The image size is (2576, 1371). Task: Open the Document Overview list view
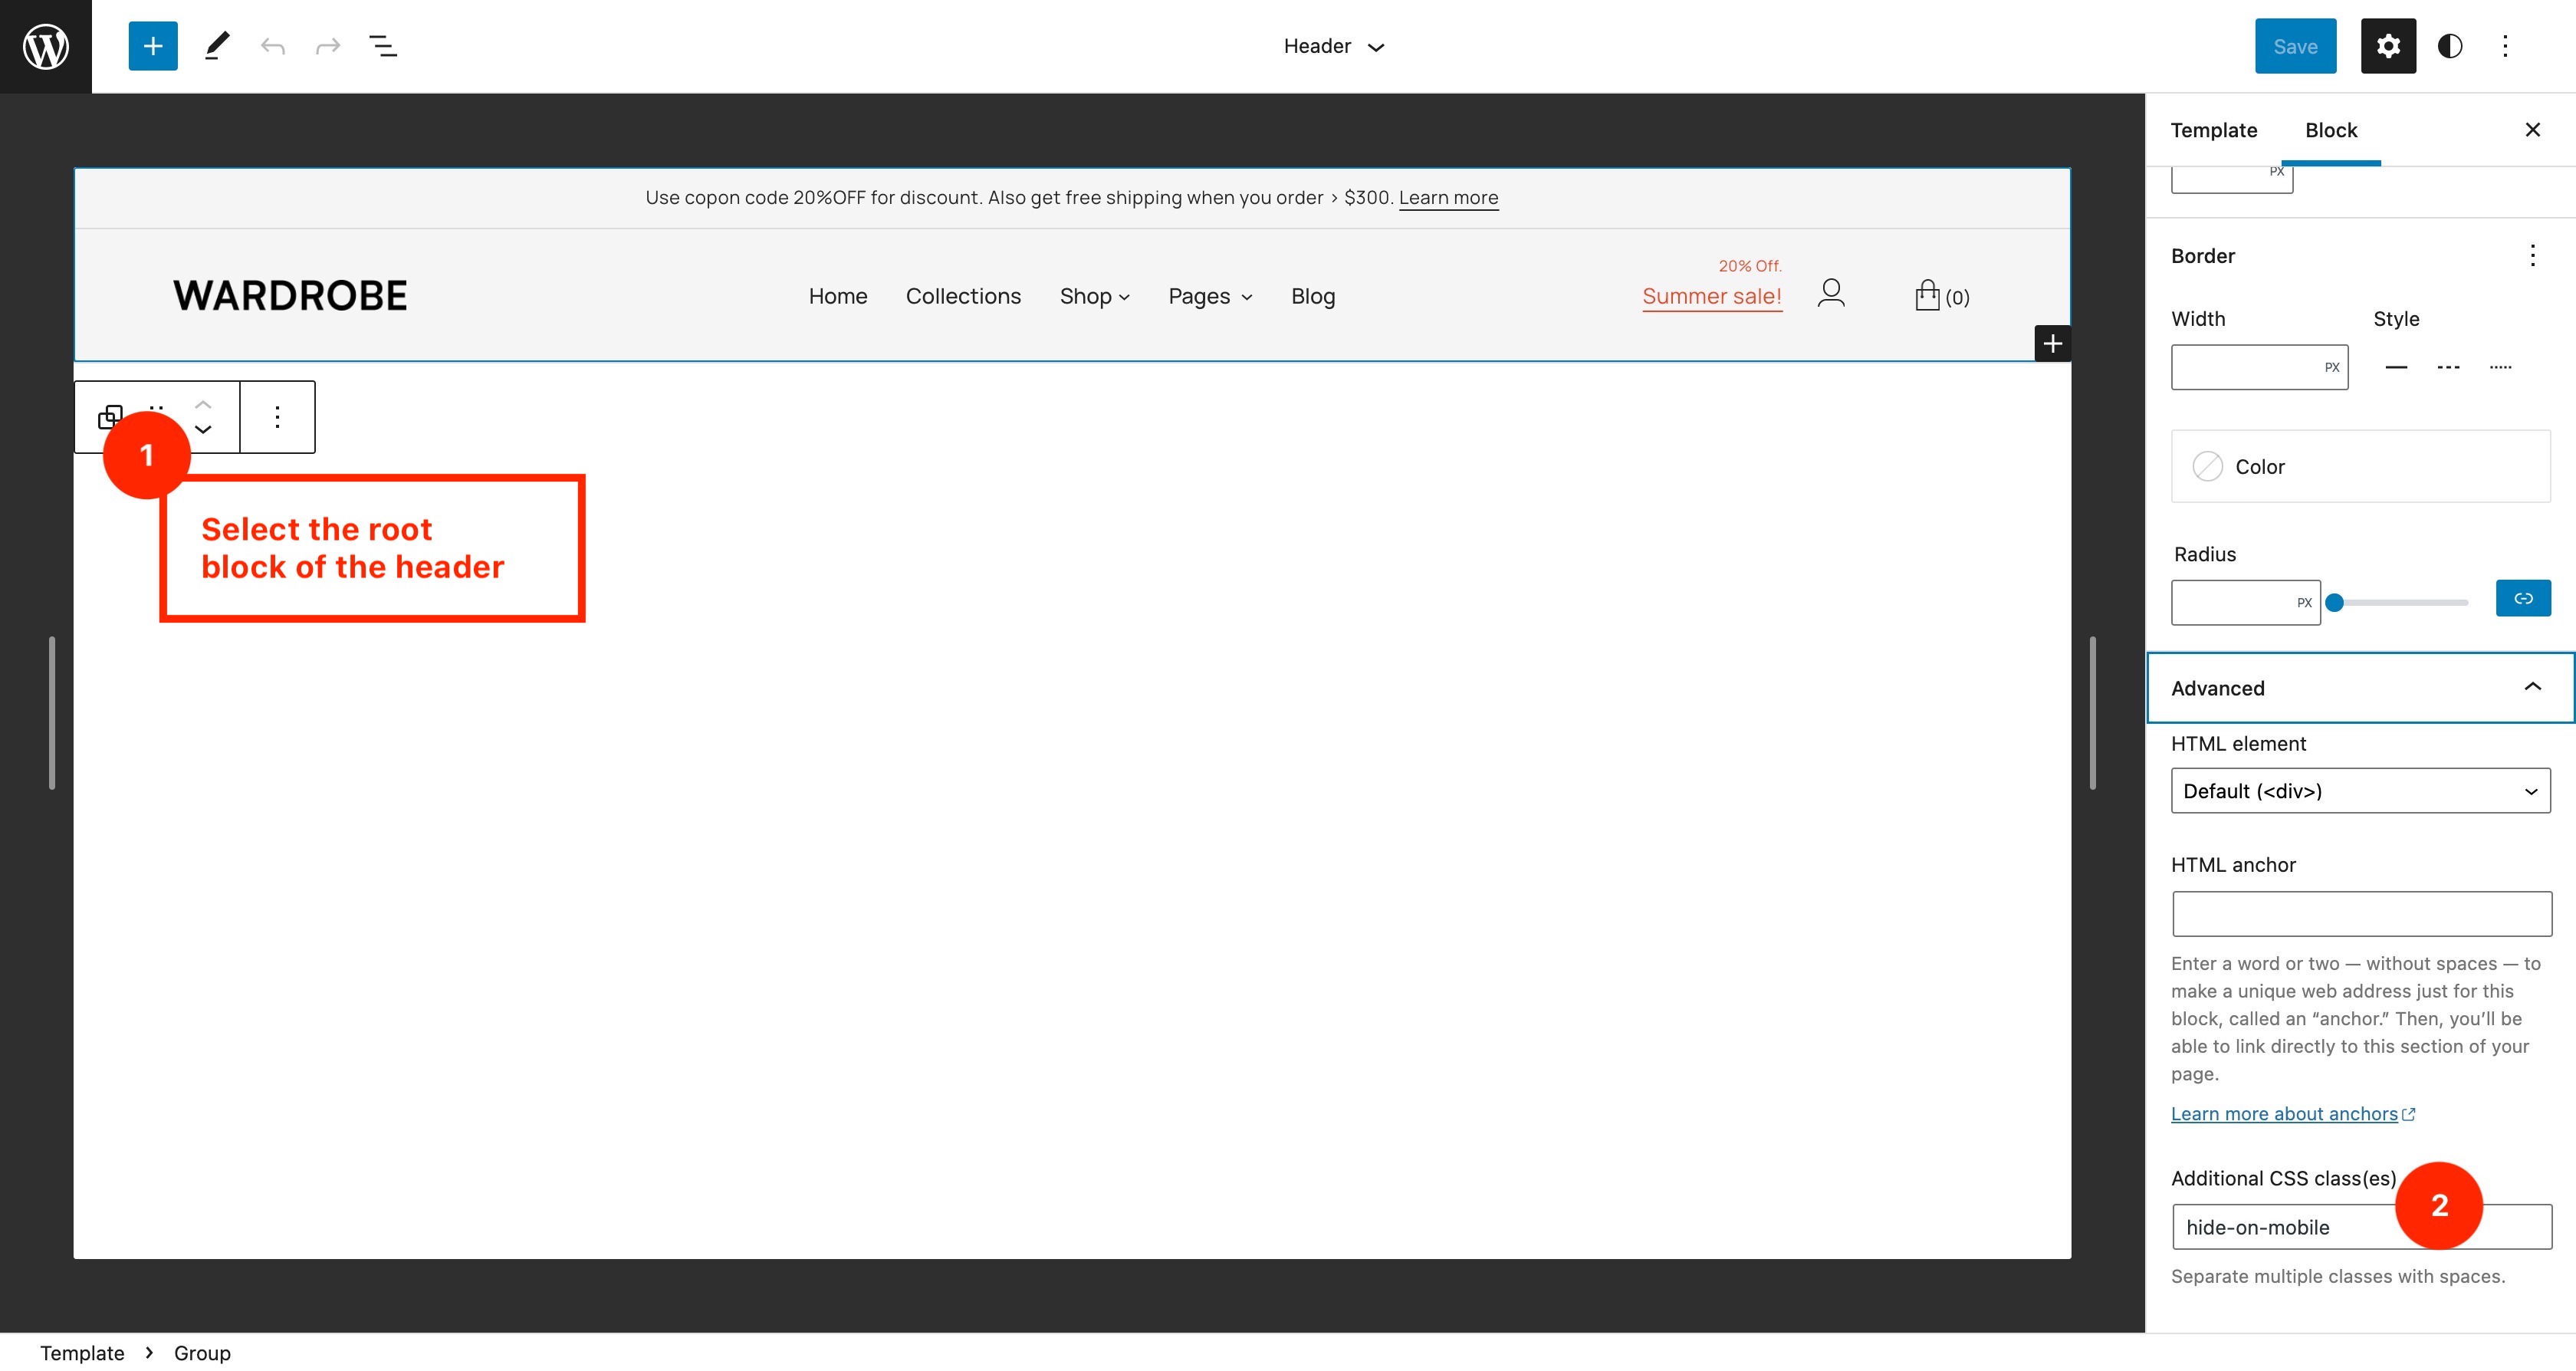(x=382, y=46)
